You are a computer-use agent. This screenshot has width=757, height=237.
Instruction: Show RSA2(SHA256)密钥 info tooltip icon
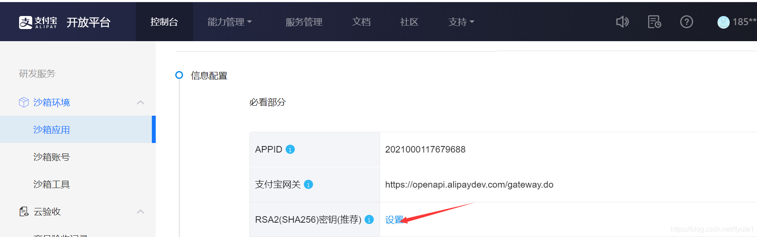pyautogui.click(x=369, y=220)
